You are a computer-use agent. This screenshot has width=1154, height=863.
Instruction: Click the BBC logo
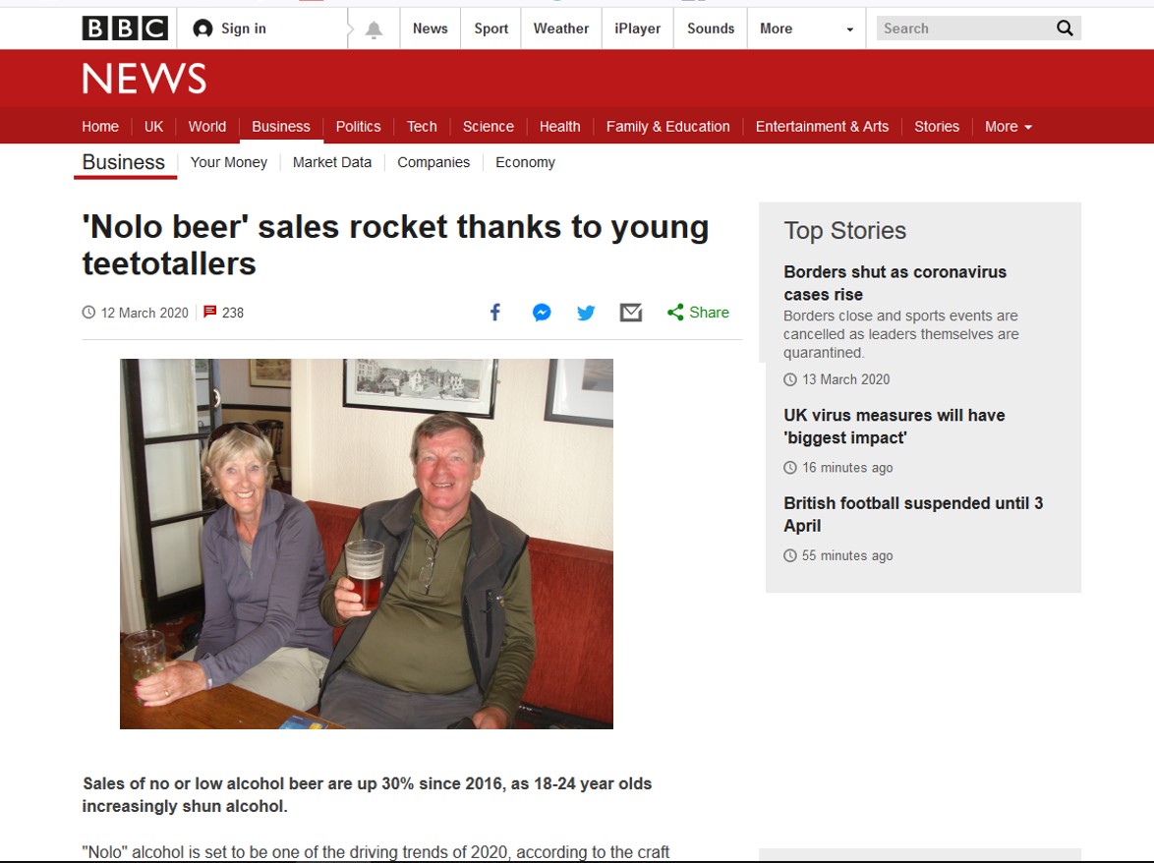(125, 29)
